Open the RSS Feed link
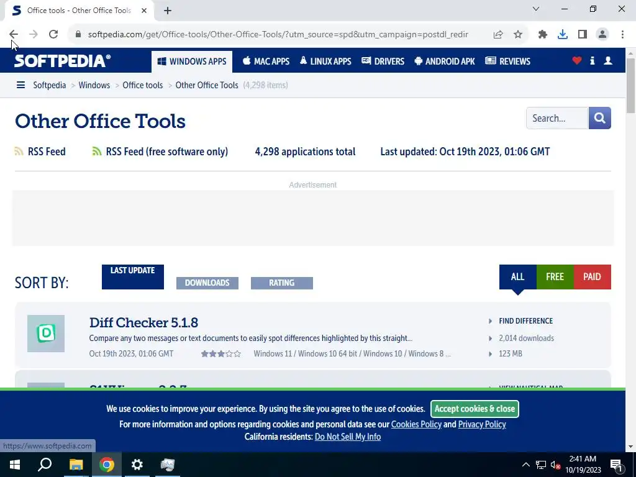This screenshot has width=636, height=477. point(47,152)
